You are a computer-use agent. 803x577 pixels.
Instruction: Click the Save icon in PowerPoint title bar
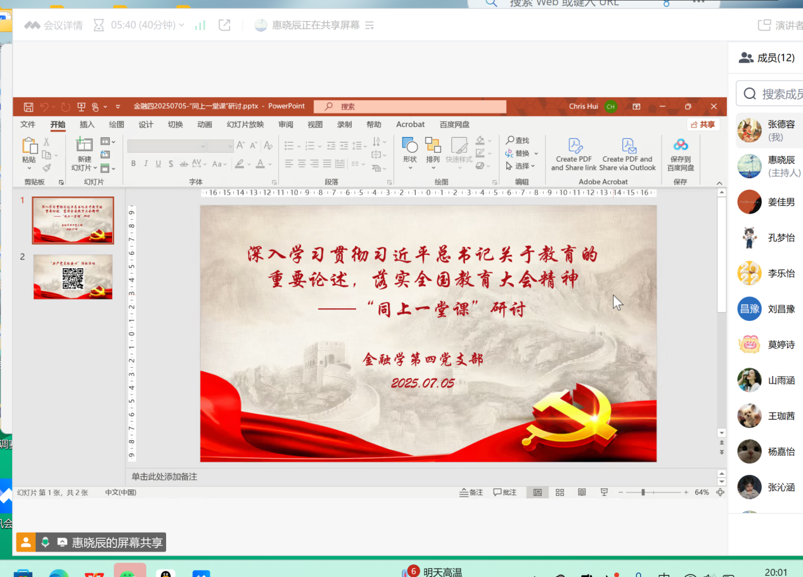pos(29,107)
